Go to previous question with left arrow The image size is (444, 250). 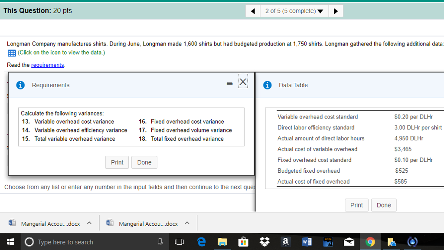[x=252, y=10]
